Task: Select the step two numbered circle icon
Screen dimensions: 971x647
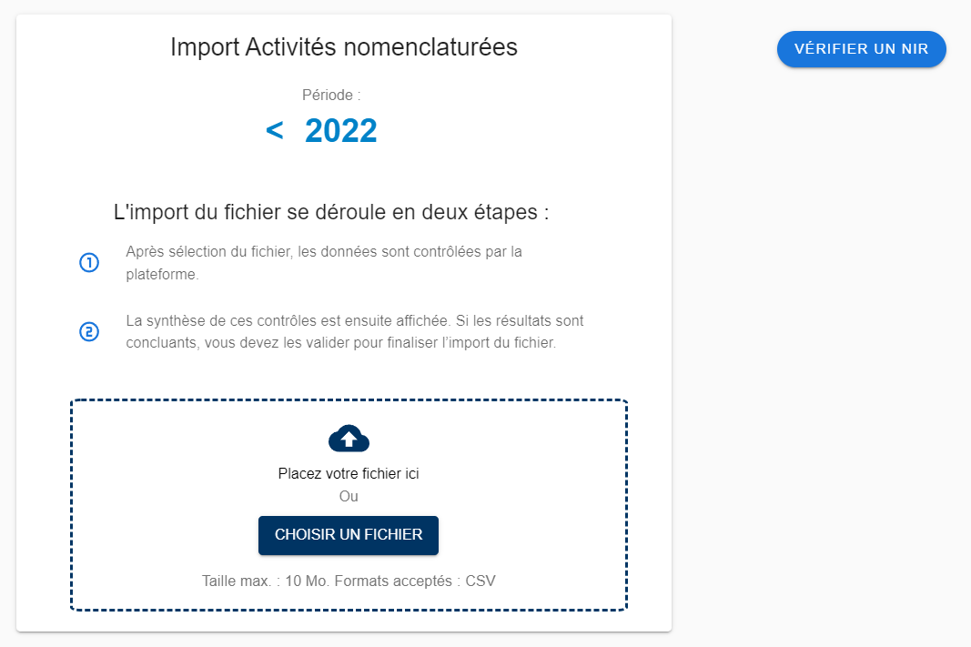Action: 88,332
